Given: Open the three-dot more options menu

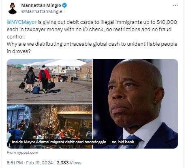Looking at the screenshot, I should point(175,5).
